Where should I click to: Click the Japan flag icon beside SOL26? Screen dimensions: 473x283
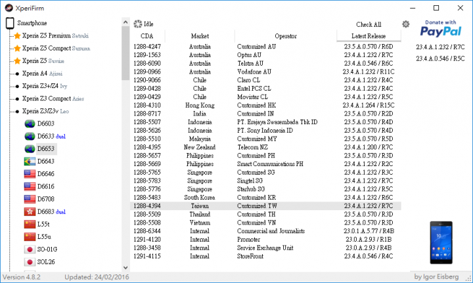pos(30,262)
